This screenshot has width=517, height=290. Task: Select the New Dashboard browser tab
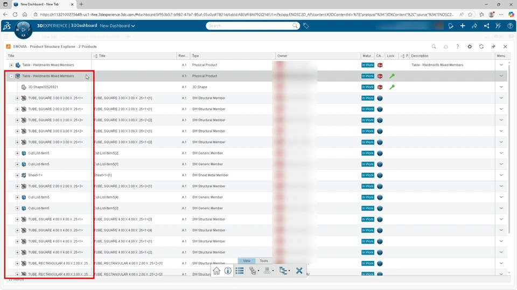[x=44, y=4]
